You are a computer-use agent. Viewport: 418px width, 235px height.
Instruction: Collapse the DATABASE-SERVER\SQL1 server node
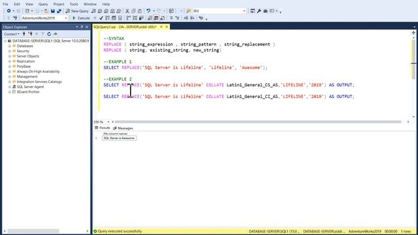point(5,41)
